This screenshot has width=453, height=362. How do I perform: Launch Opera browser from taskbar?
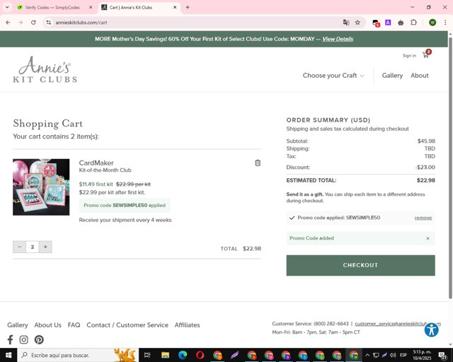200,355
